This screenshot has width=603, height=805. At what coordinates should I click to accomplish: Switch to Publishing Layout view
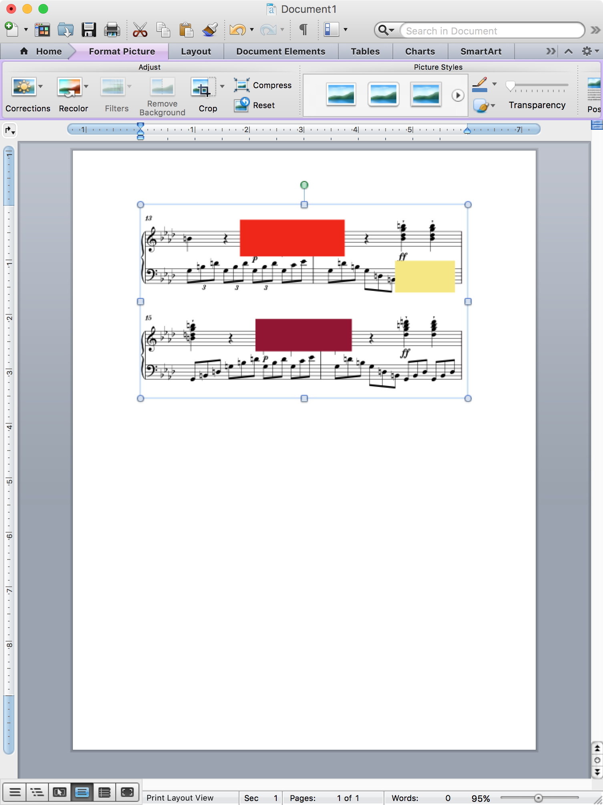[x=60, y=792]
